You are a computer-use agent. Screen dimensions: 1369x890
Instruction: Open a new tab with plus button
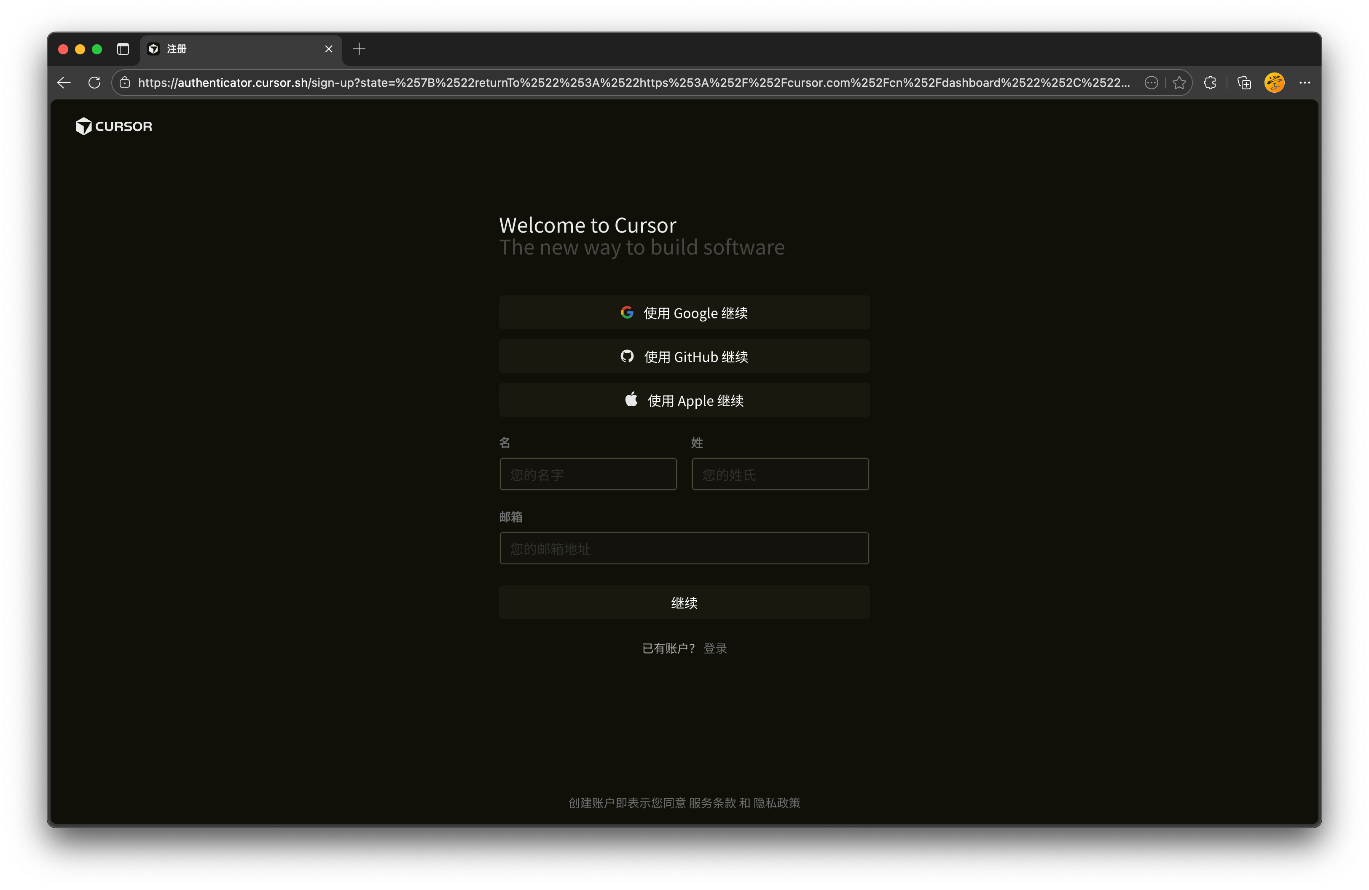359,49
